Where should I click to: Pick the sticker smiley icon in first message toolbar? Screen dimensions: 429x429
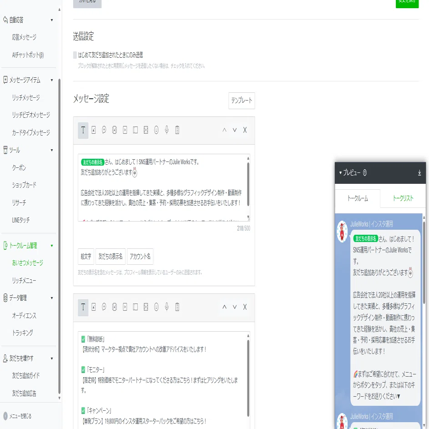(156, 130)
